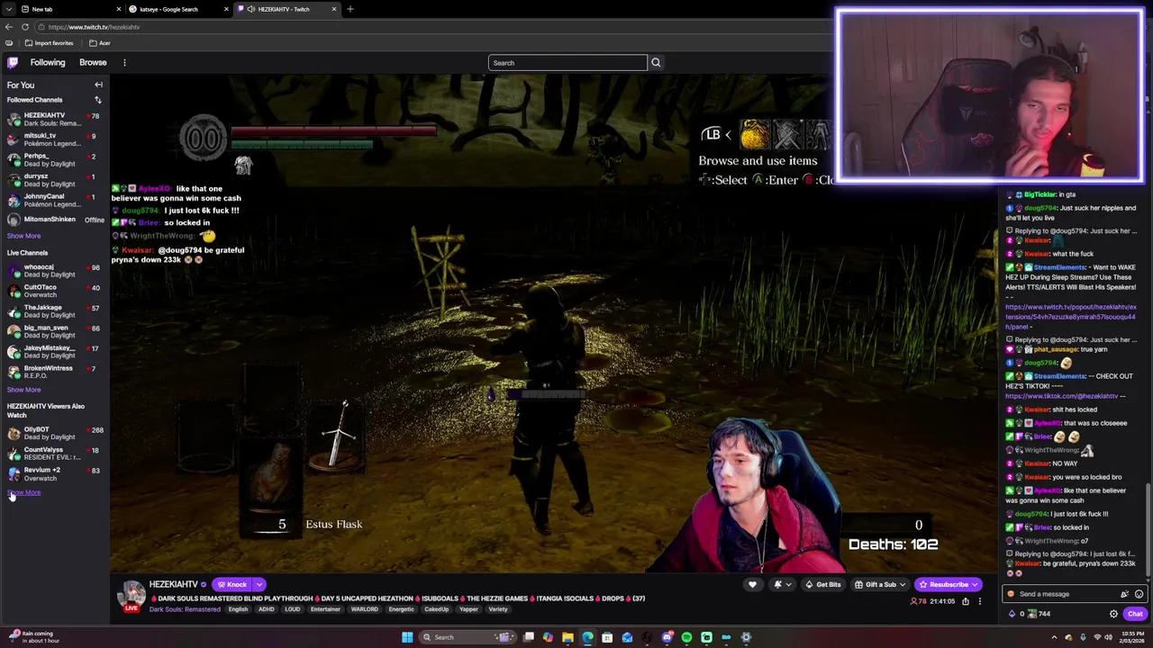Go to Browse tab

pyautogui.click(x=93, y=62)
